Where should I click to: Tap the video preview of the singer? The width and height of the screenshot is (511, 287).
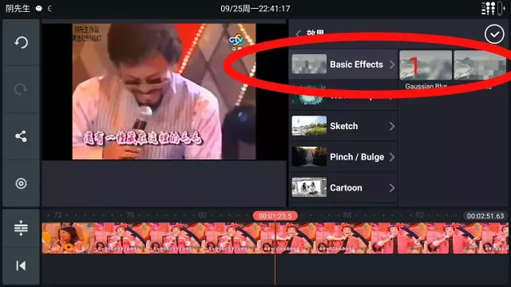pyautogui.click(x=164, y=92)
